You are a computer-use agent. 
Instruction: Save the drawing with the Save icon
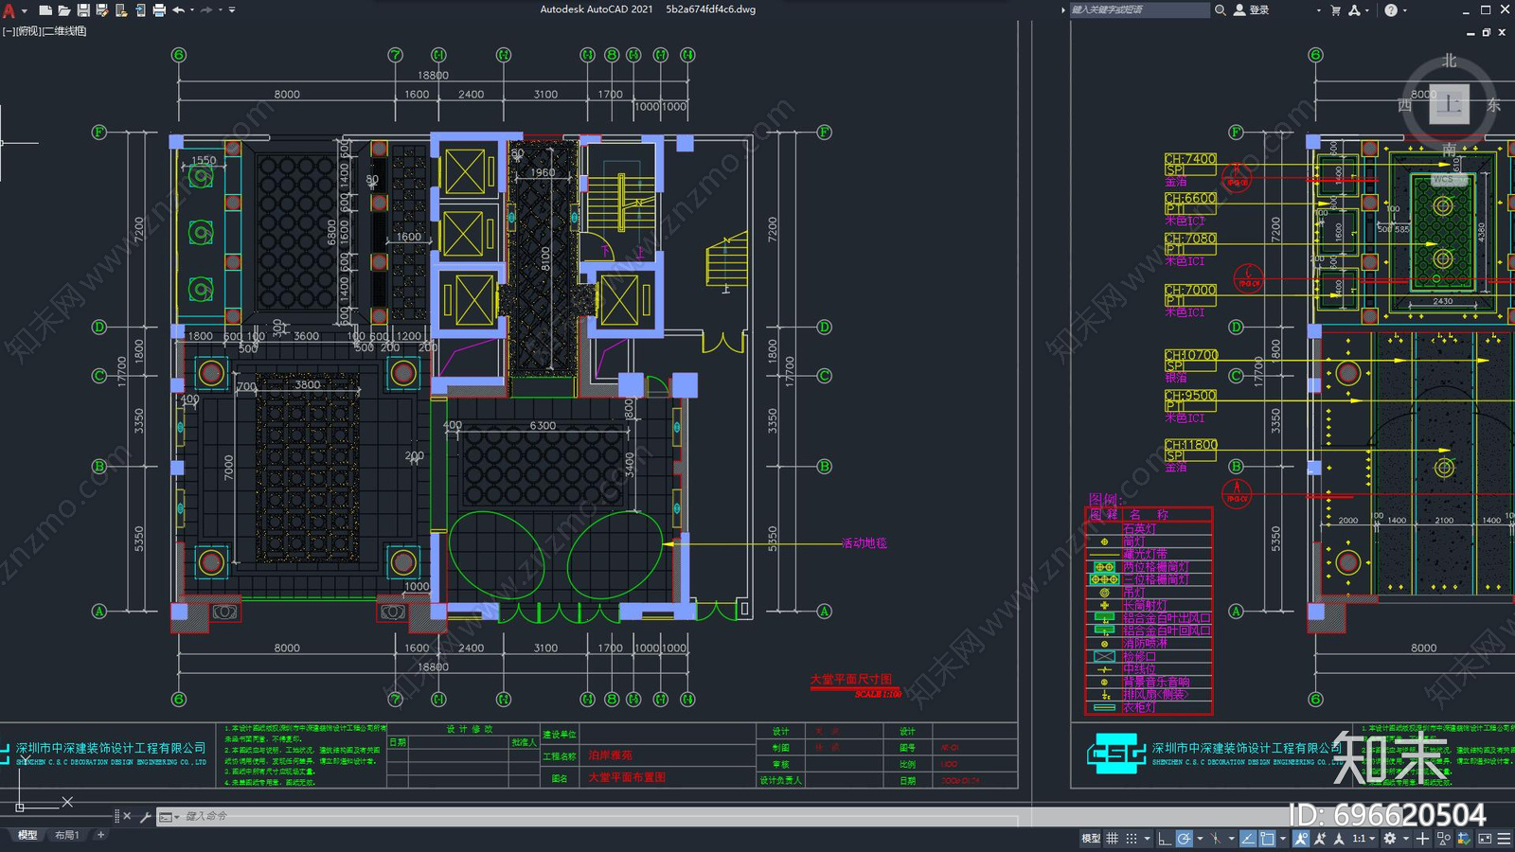click(x=83, y=10)
